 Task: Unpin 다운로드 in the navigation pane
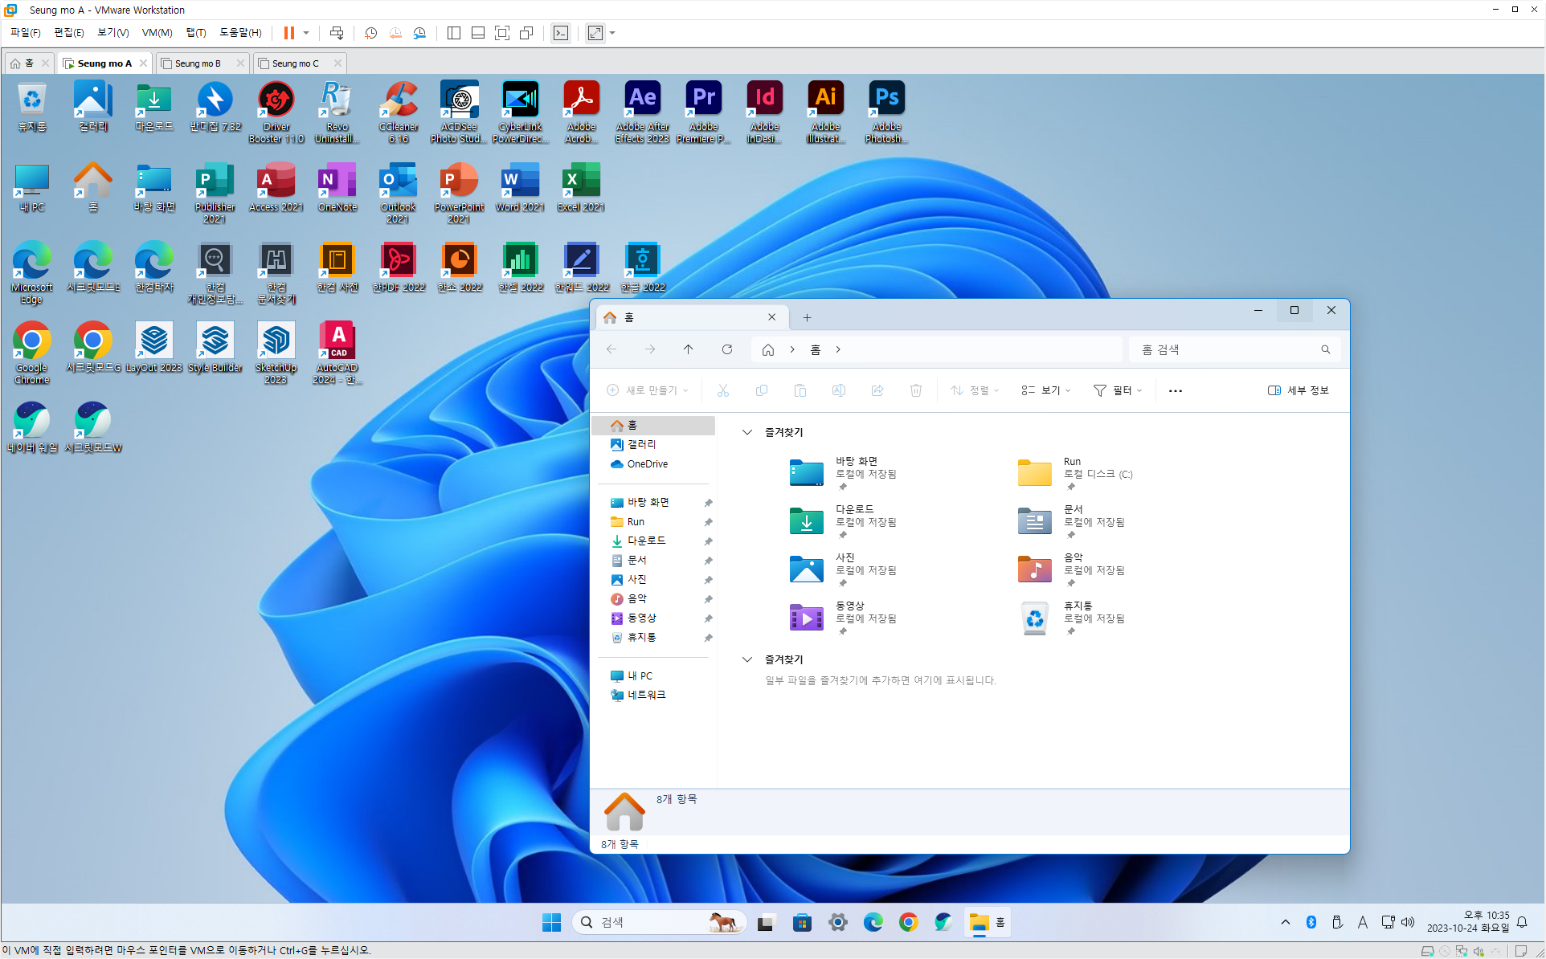[x=708, y=541]
